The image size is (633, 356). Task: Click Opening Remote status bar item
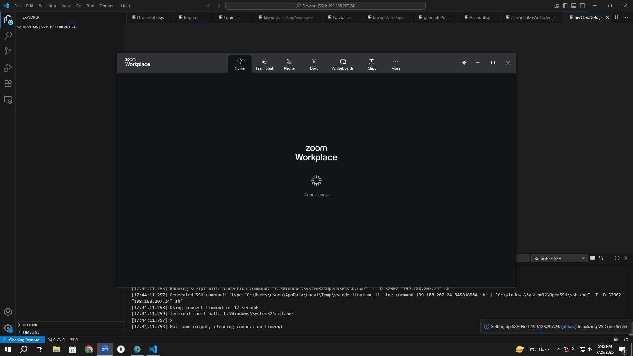pos(22,340)
